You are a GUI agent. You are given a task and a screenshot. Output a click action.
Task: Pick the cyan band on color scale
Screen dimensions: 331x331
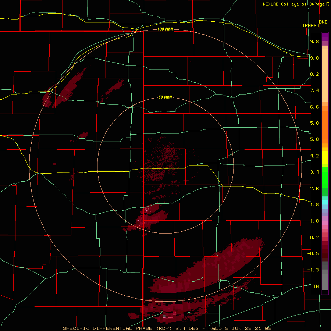(325, 202)
